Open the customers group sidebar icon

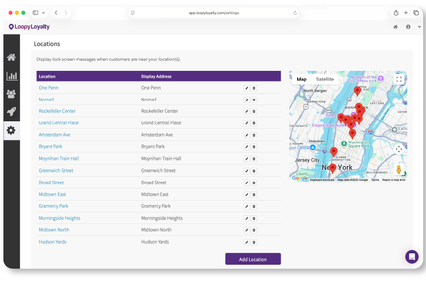coord(11,94)
